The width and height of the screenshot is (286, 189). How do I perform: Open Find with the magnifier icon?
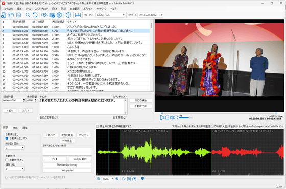pyautogui.click(x=28, y=15)
